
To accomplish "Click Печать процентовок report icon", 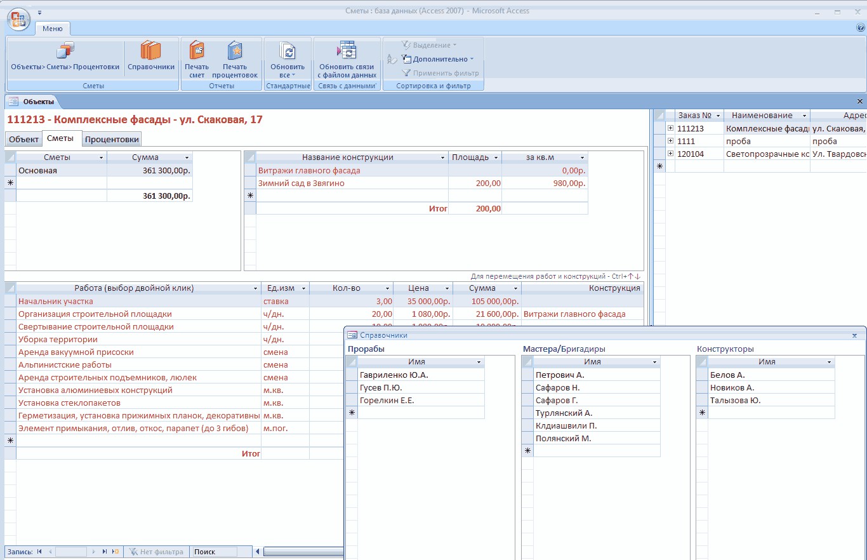I will pyautogui.click(x=235, y=51).
